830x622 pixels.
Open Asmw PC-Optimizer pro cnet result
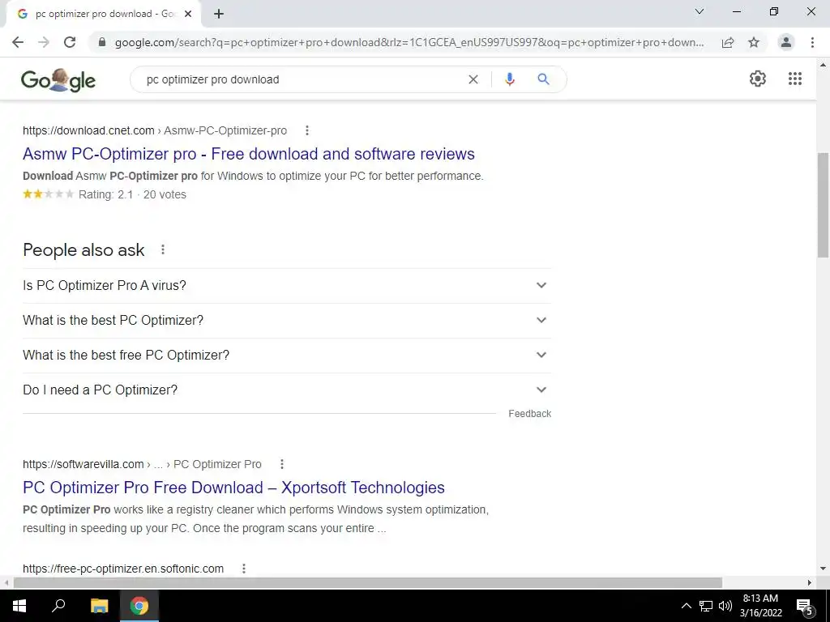pos(249,154)
